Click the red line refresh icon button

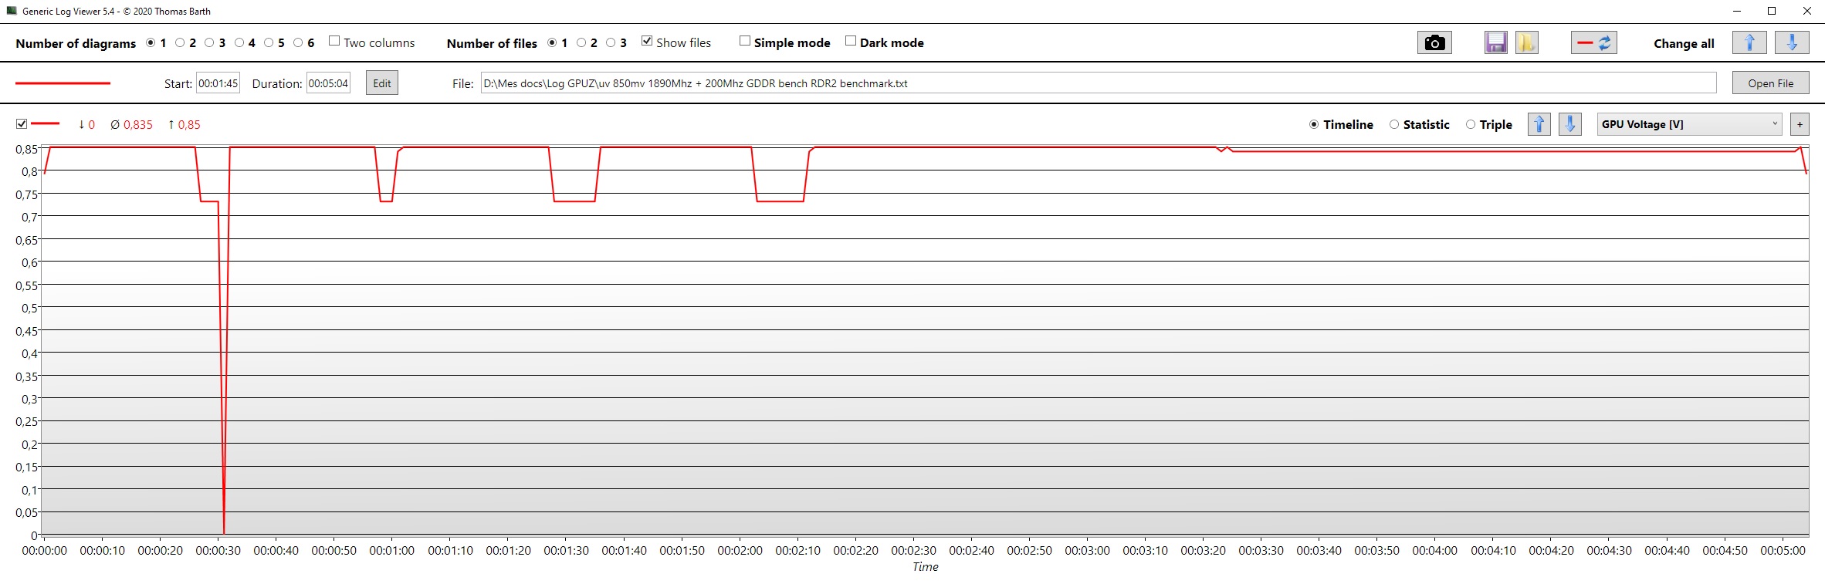point(1593,43)
